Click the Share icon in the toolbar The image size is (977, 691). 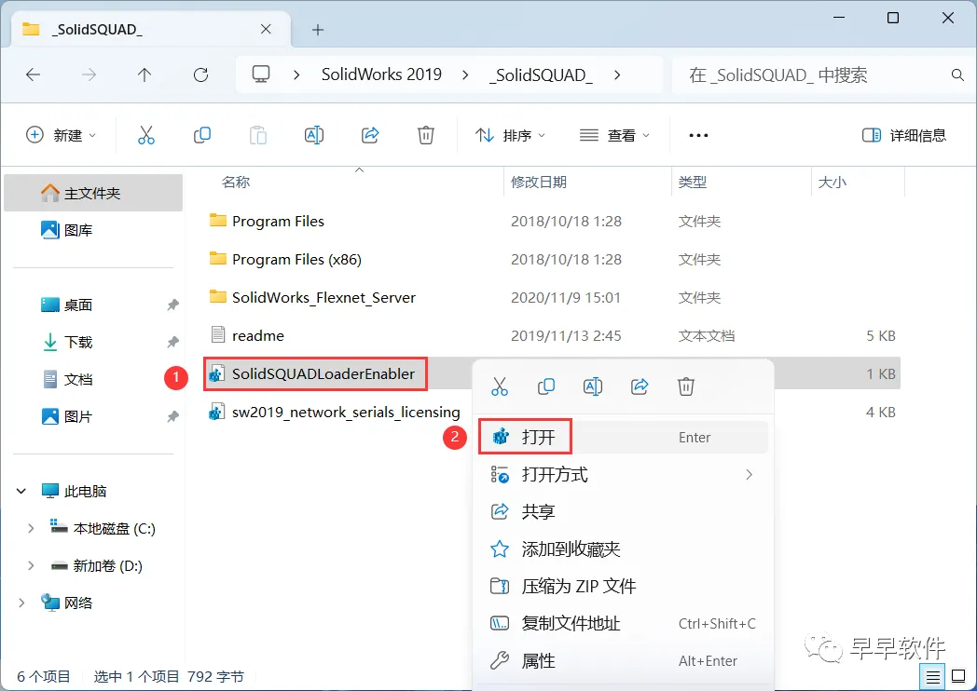[370, 135]
